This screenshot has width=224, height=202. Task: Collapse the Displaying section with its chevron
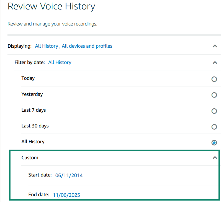pyautogui.click(x=215, y=46)
